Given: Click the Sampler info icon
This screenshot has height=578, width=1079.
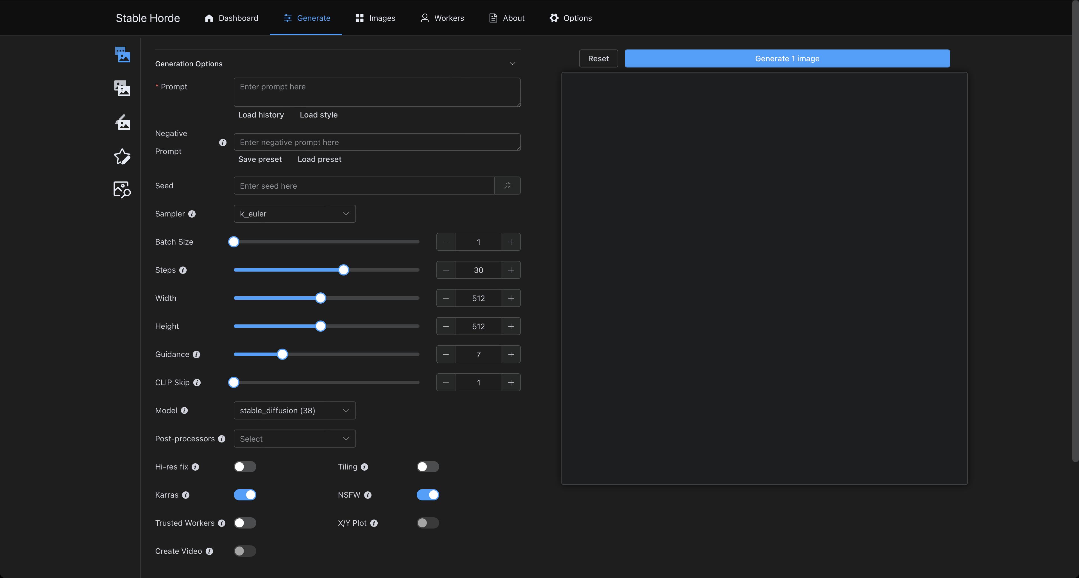Looking at the screenshot, I should (x=192, y=214).
